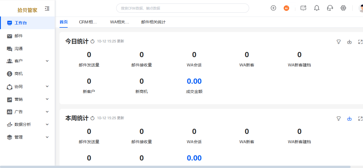Viewport: 363px width, 168px height.
Task: Collapse the sidebar with the fold icon
Action: pos(47,9)
